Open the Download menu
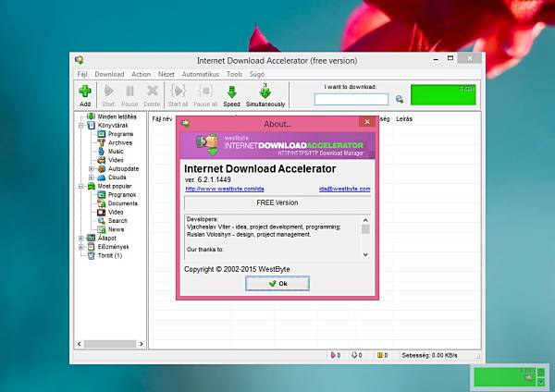The width and height of the screenshot is (555, 392). click(109, 74)
